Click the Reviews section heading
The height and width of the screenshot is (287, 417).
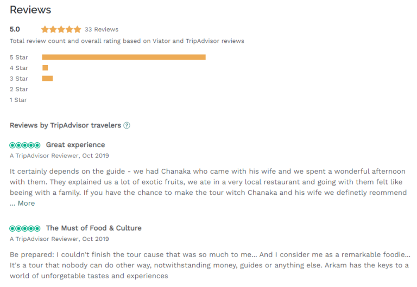point(30,10)
